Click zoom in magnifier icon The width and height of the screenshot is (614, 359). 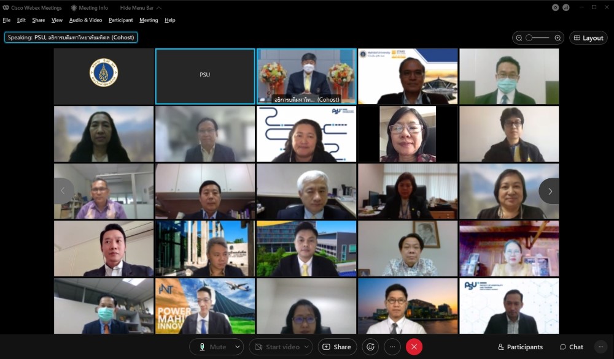558,38
